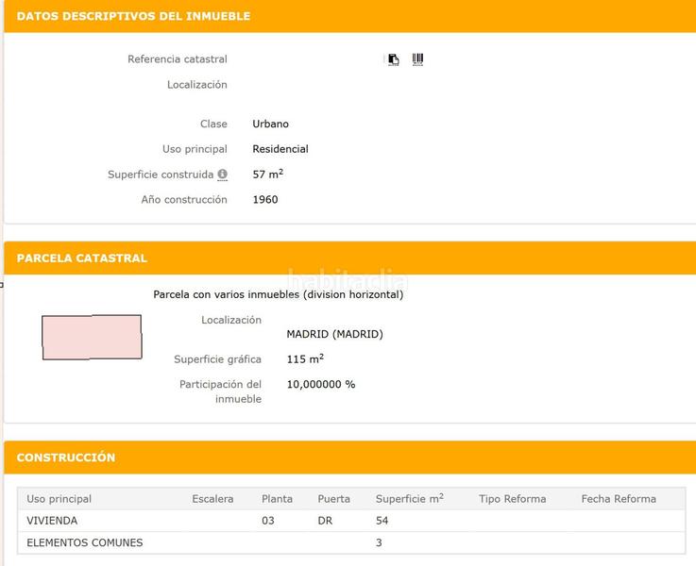696x566 pixels.
Task: Click the Puerta column header
Action: point(333,498)
